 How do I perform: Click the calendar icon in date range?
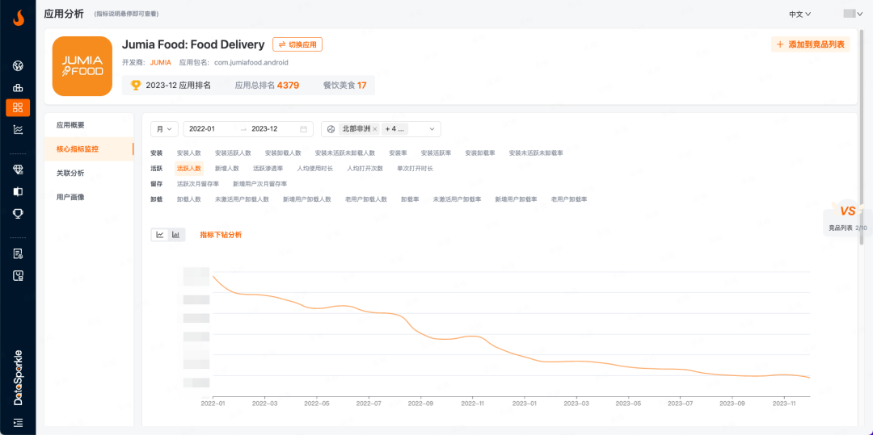click(303, 129)
